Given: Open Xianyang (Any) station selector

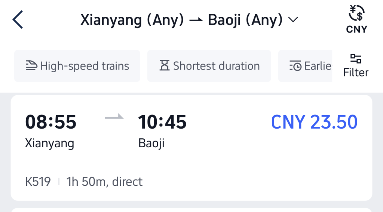Looking at the screenshot, I should 132,20.
